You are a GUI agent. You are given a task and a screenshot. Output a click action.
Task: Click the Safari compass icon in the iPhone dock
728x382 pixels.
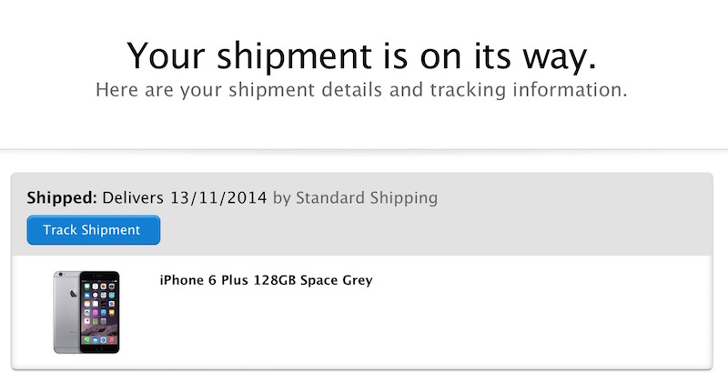[103, 340]
